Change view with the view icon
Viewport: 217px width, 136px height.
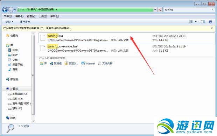191,22
